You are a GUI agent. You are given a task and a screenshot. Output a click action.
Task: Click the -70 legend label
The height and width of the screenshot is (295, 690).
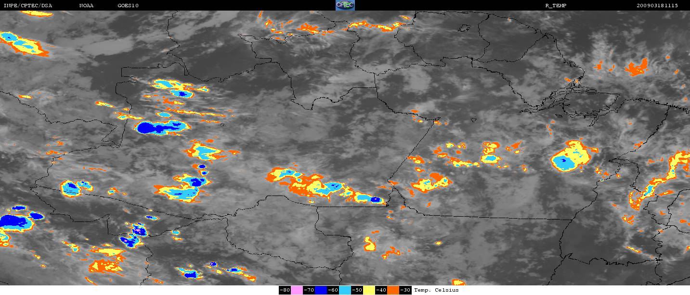tap(309, 290)
